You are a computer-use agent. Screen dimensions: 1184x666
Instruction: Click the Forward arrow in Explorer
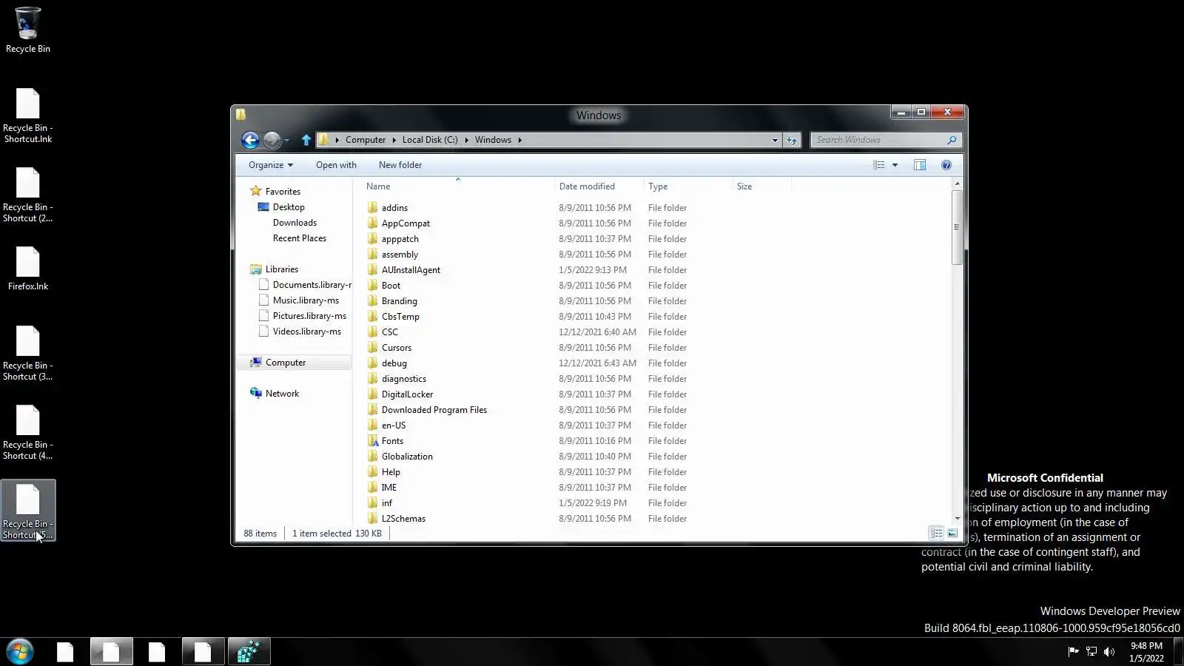pyautogui.click(x=272, y=140)
